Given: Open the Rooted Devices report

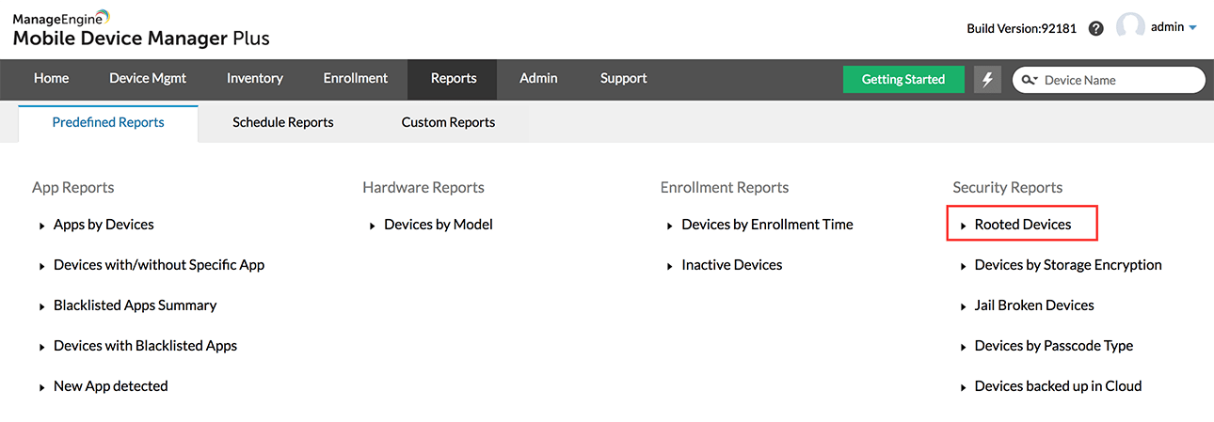Looking at the screenshot, I should (1023, 225).
